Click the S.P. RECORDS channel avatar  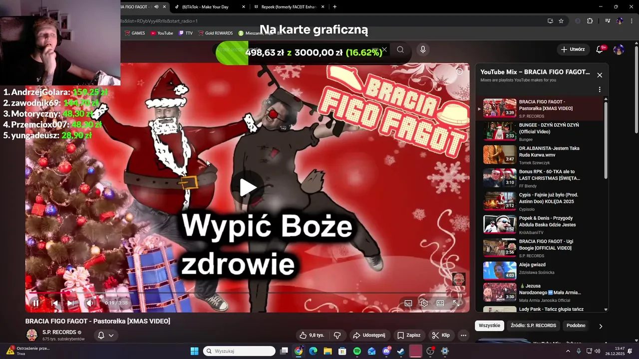(32, 335)
